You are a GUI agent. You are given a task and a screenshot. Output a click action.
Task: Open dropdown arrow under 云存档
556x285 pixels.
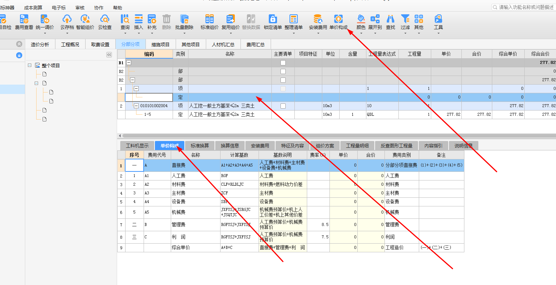tap(67, 33)
